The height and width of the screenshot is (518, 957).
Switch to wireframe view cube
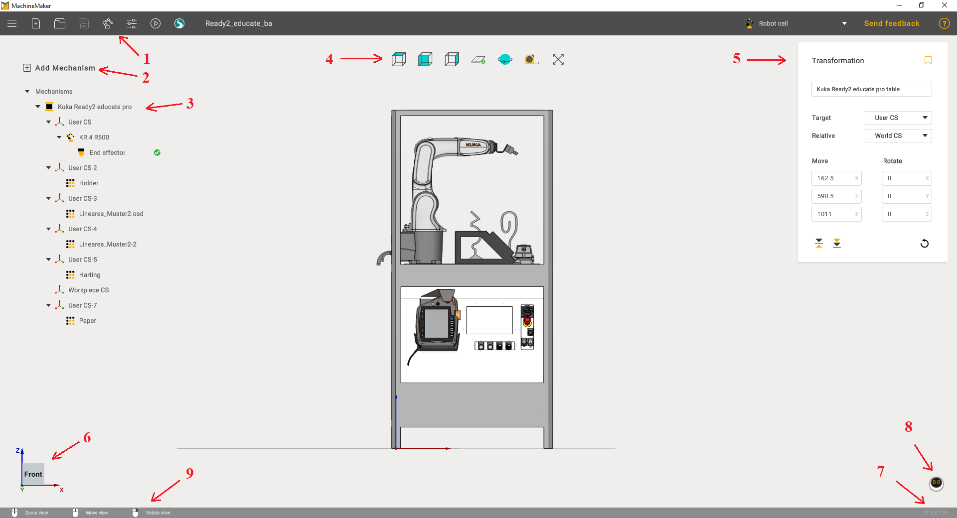click(x=399, y=60)
